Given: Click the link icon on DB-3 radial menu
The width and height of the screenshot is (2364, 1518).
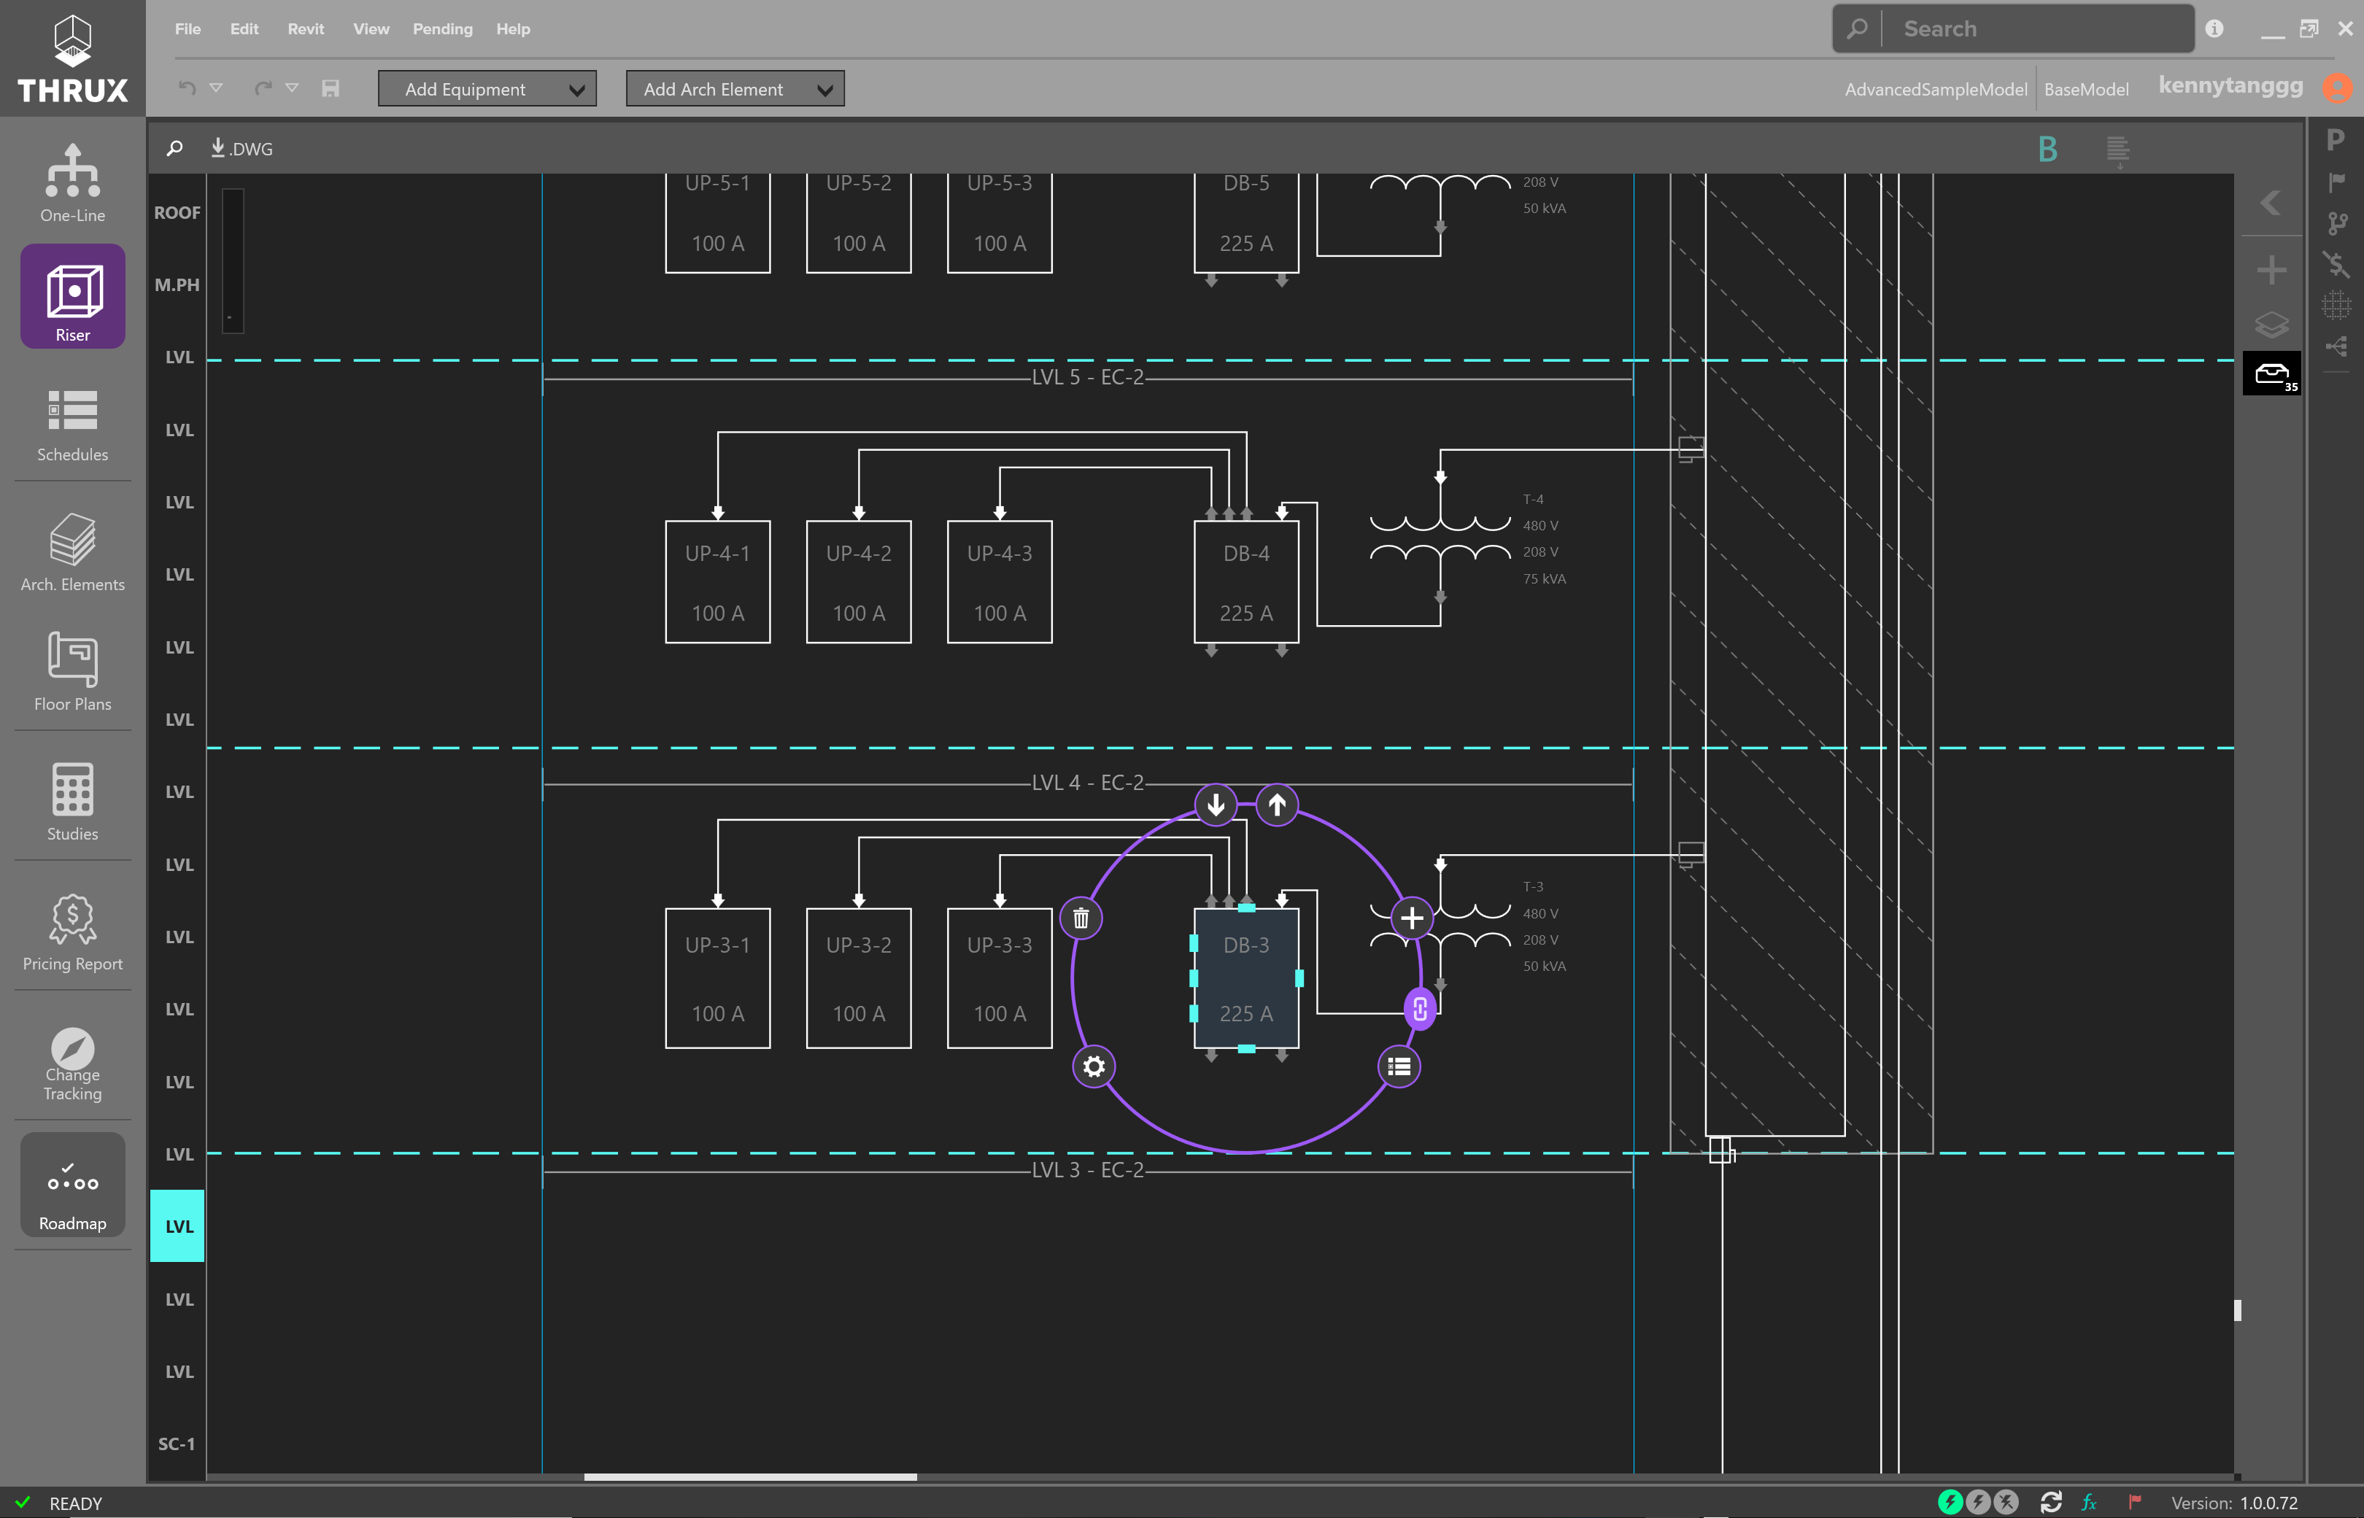Looking at the screenshot, I should click(x=1420, y=1008).
